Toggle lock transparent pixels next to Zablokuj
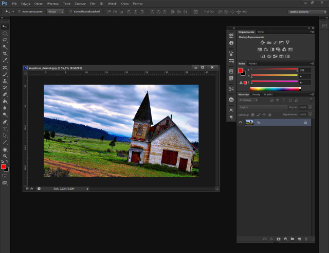 [252, 114]
